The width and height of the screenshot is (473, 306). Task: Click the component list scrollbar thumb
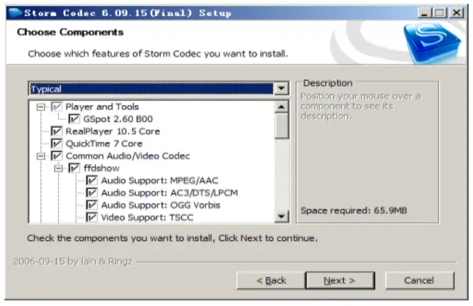coord(281,126)
